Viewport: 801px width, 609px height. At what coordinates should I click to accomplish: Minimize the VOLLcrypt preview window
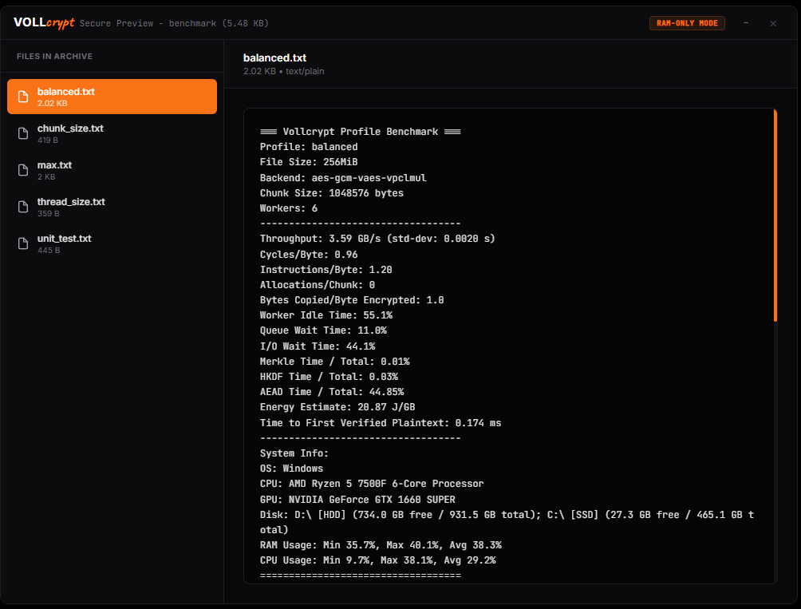click(746, 23)
